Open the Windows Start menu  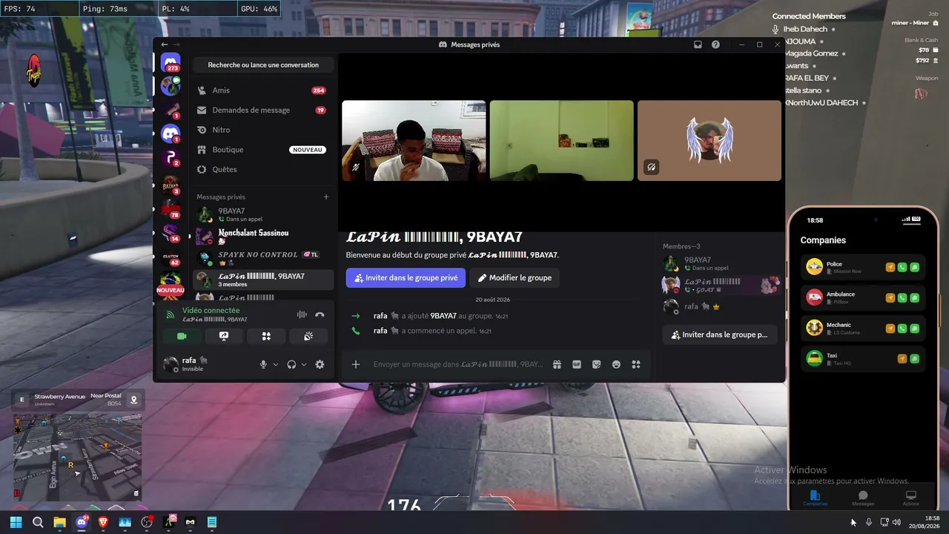16,522
